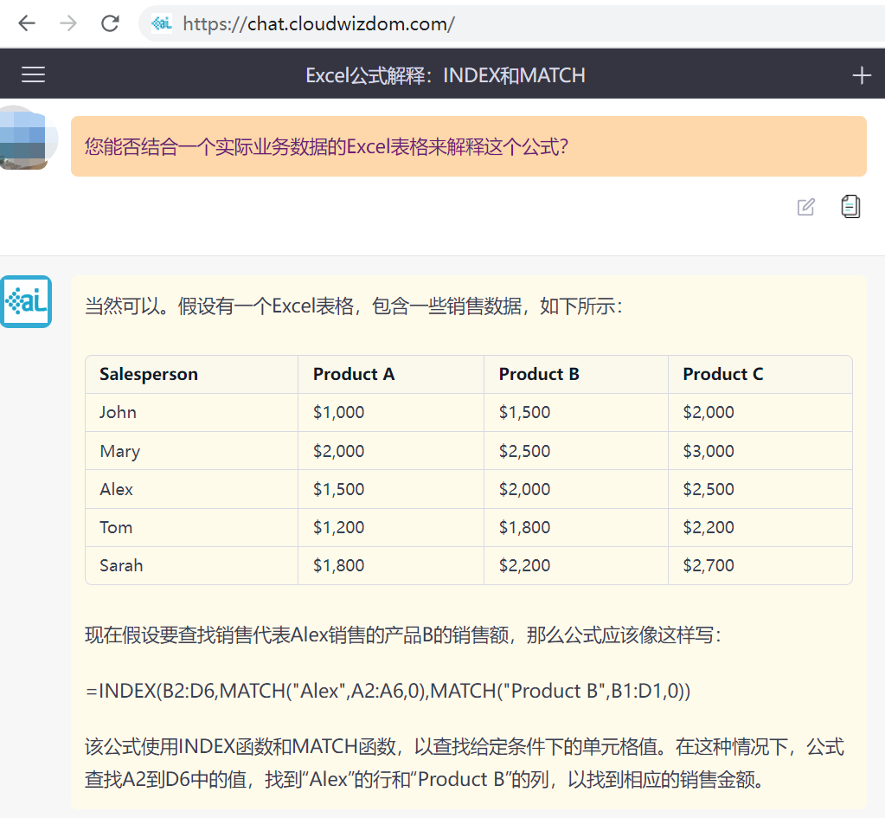The width and height of the screenshot is (885, 818).
Task: Click the =INDEX(B2:D6,MATCH formula line
Action: pos(388,691)
